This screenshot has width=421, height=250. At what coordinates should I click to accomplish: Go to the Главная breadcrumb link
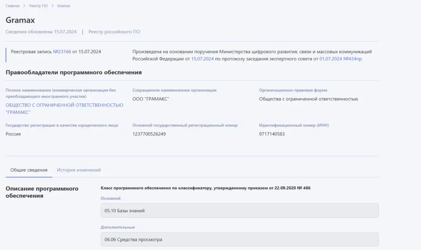pyautogui.click(x=13, y=6)
